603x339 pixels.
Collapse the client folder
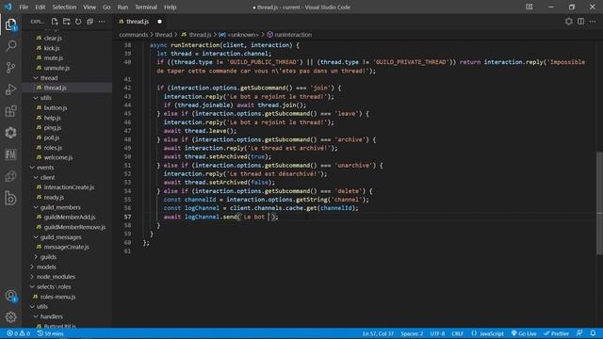(47, 178)
